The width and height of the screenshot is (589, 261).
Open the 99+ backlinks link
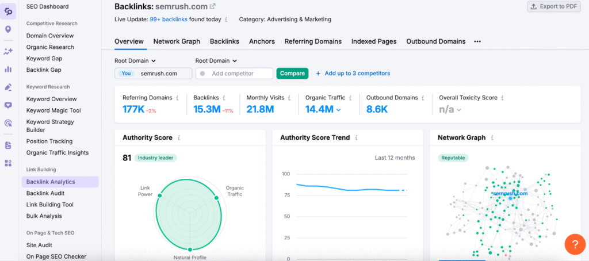coord(169,20)
